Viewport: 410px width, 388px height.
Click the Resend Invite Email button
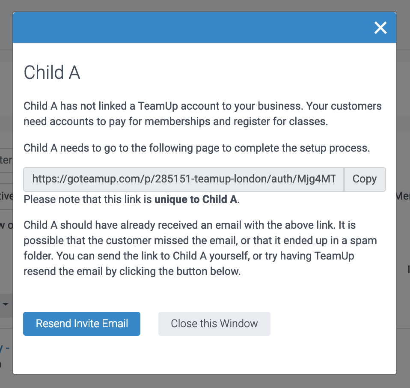point(82,323)
